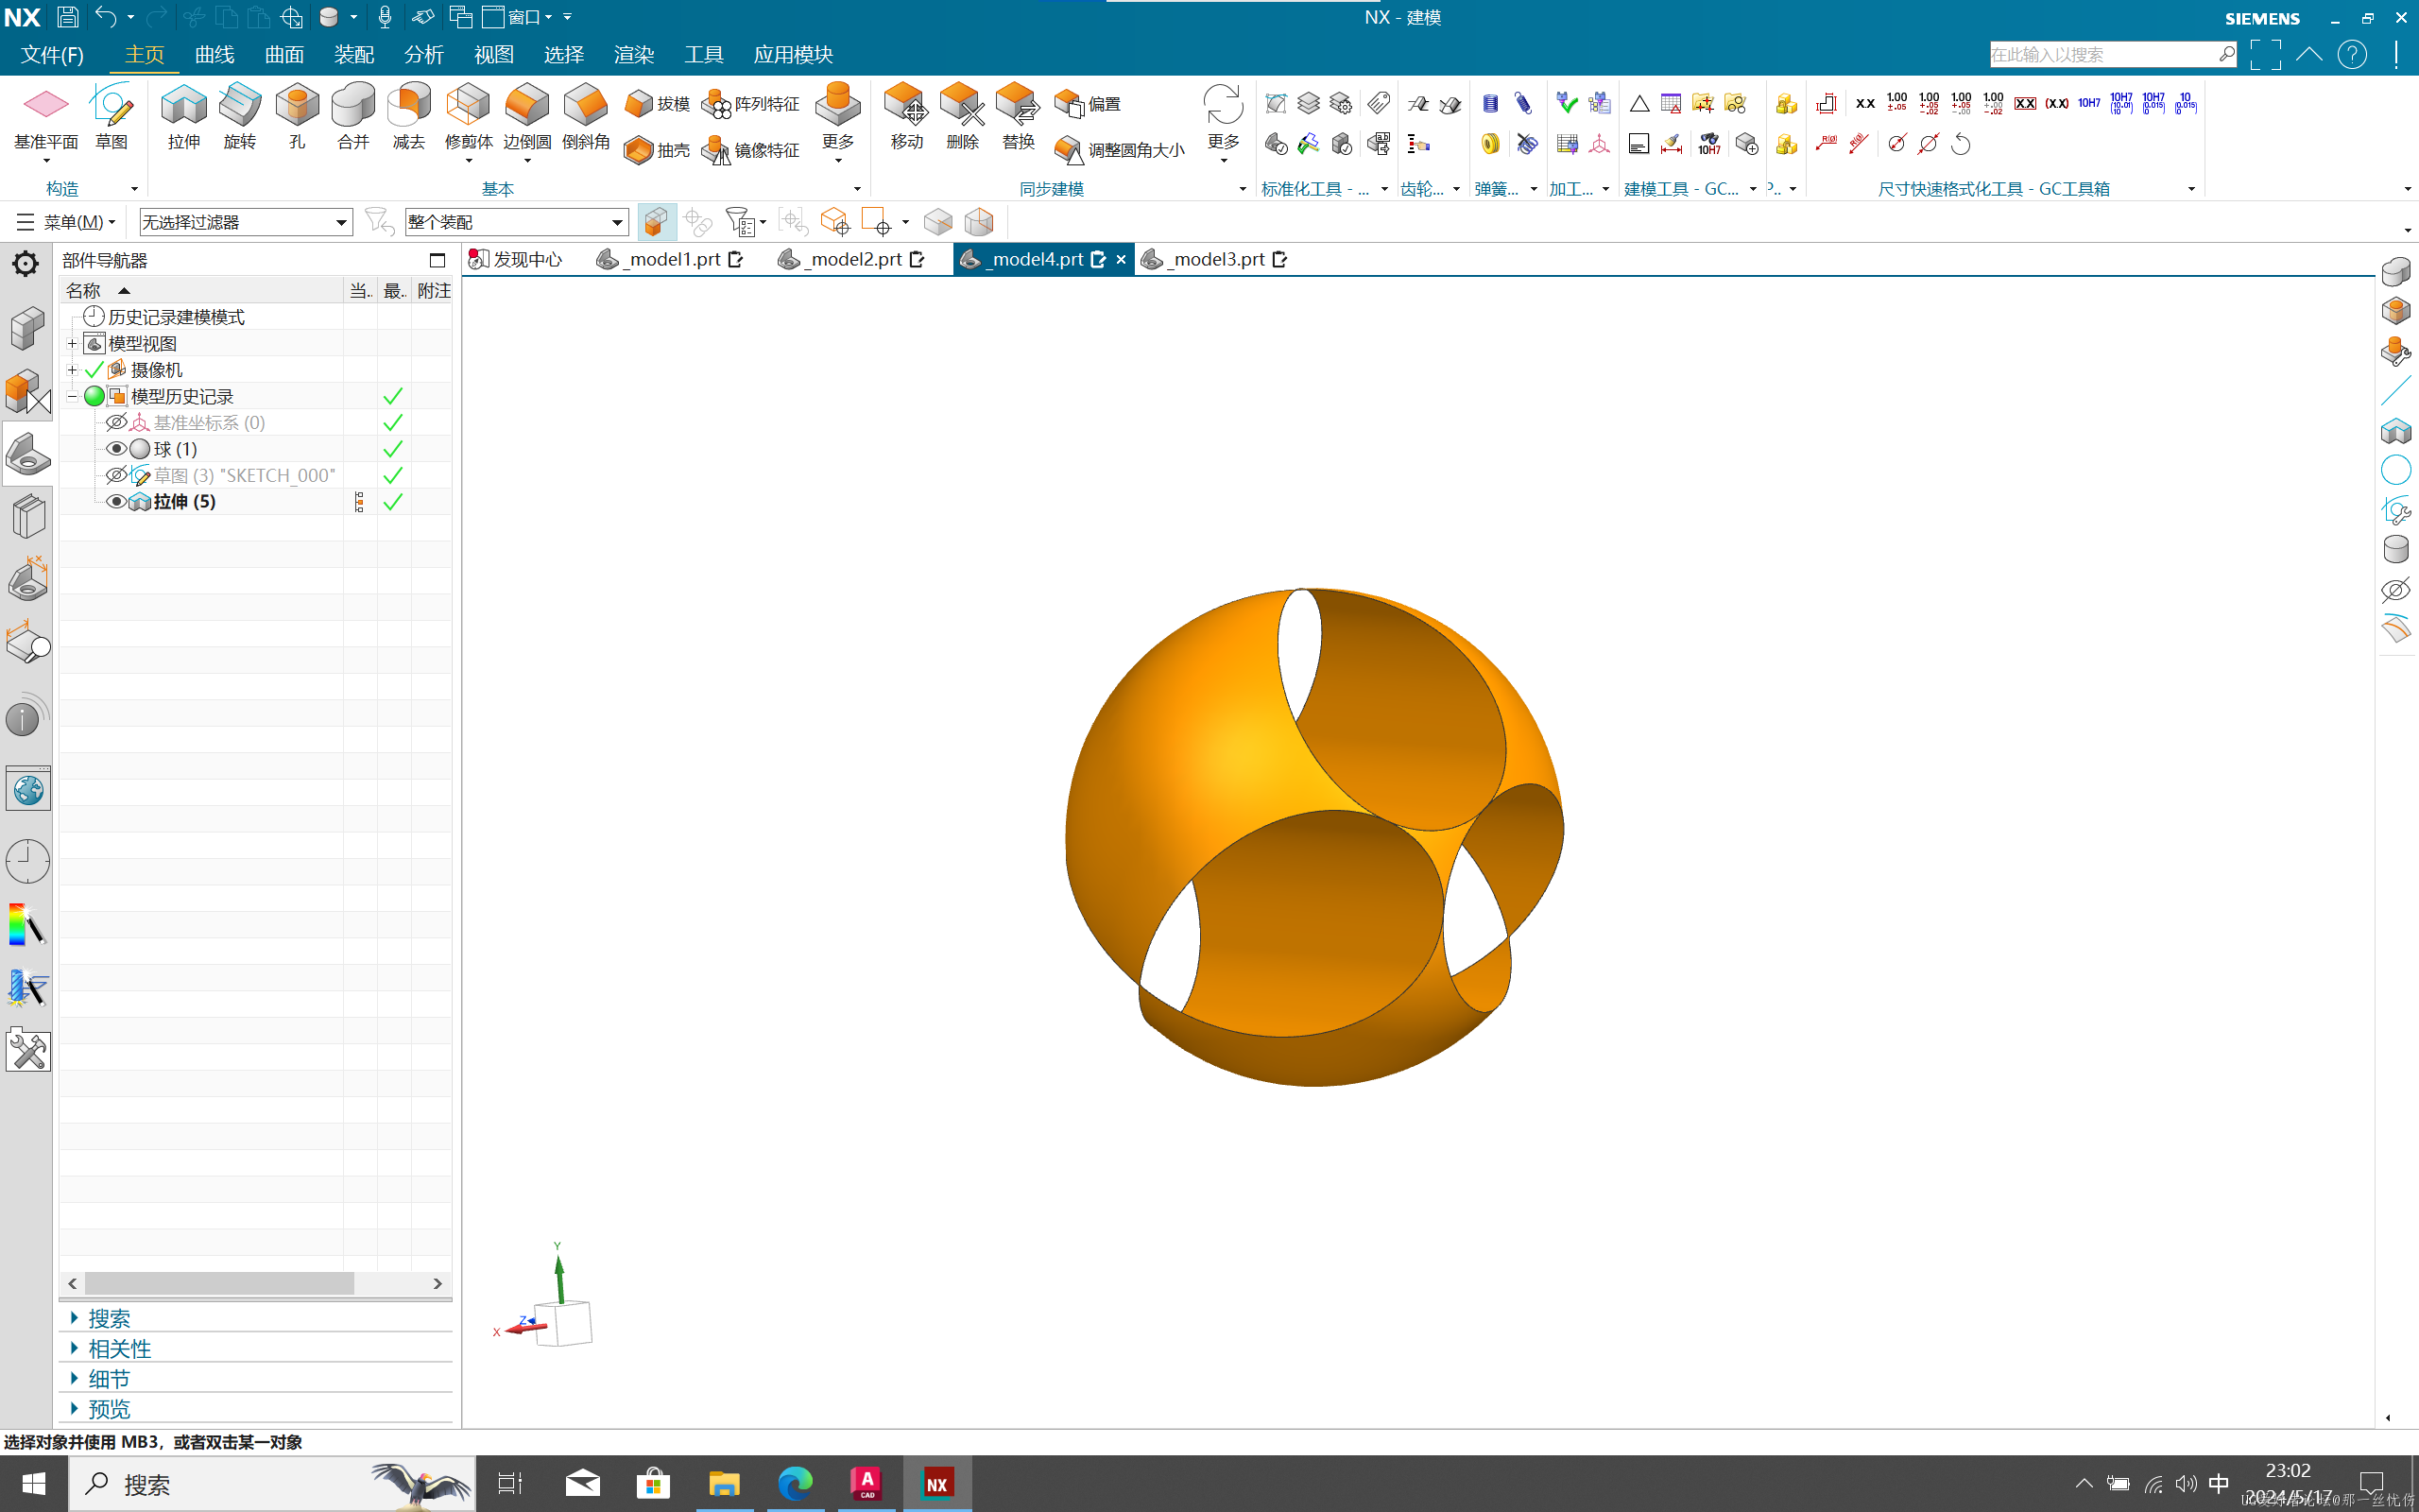The height and width of the screenshot is (1512, 2419).
Task: Open the 菜单(M) dropdown
Action: [66, 222]
